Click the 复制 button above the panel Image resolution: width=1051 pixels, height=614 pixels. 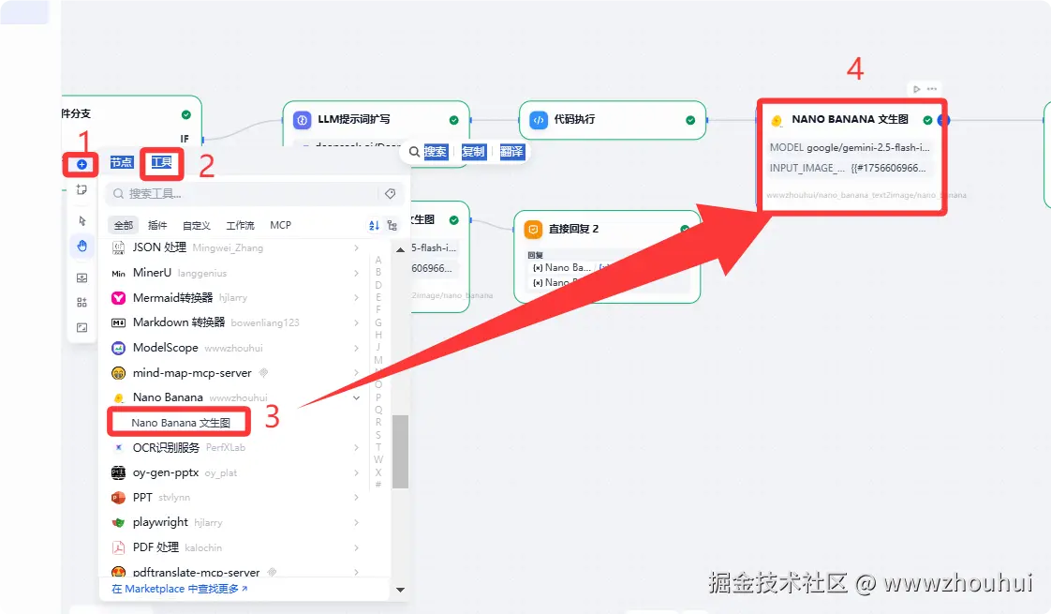coord(473,152)
